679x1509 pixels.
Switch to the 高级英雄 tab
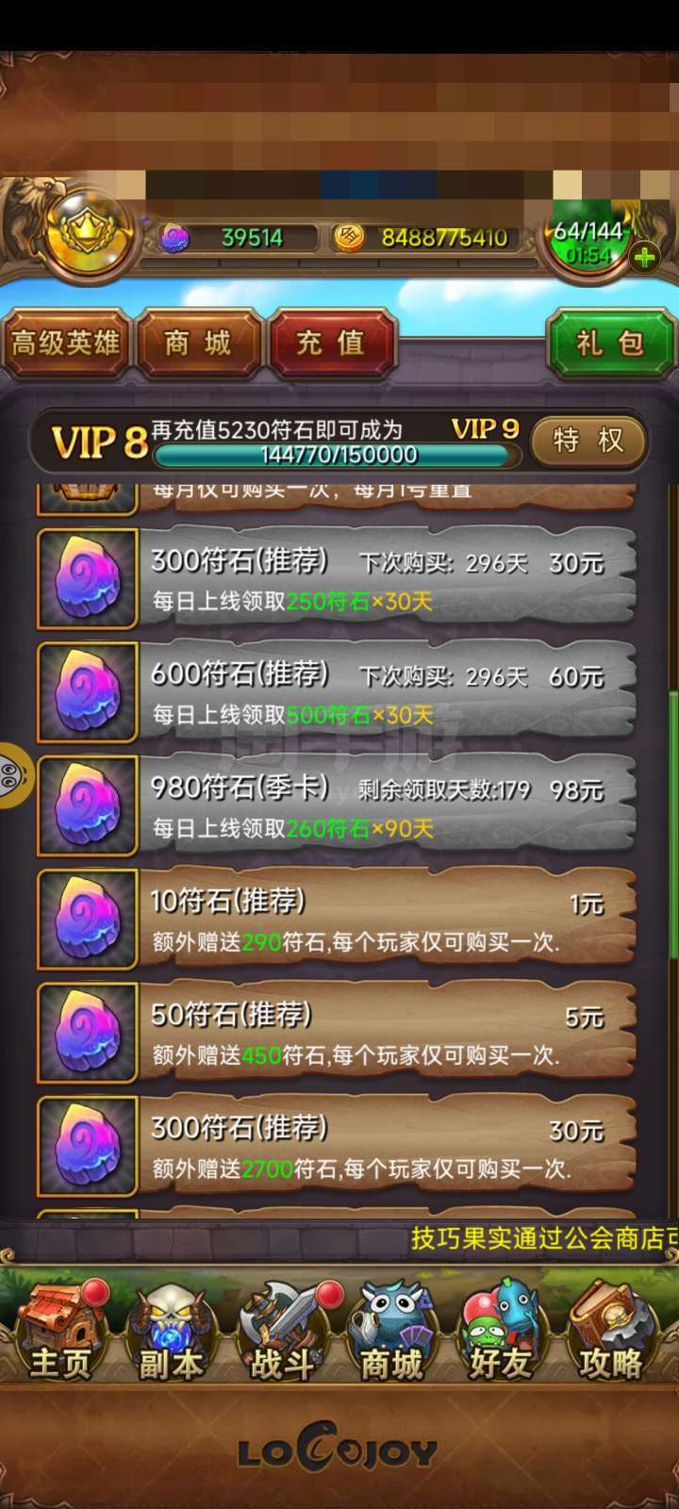coord(65,342)
